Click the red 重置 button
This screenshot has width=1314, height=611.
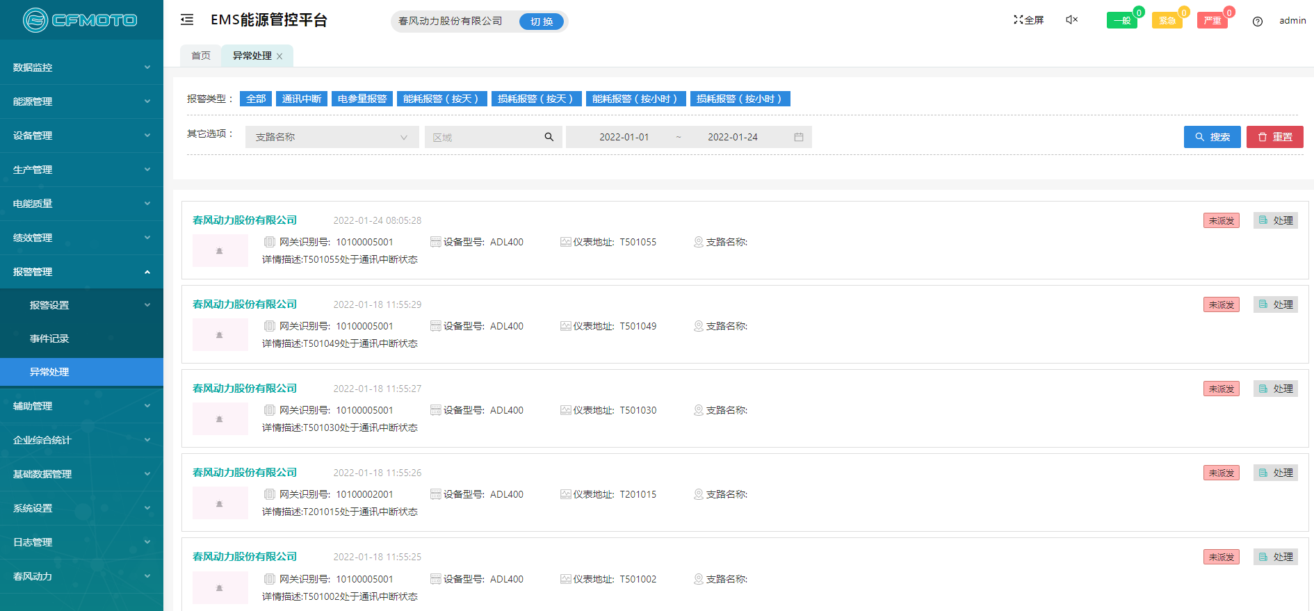[1274, 137]
